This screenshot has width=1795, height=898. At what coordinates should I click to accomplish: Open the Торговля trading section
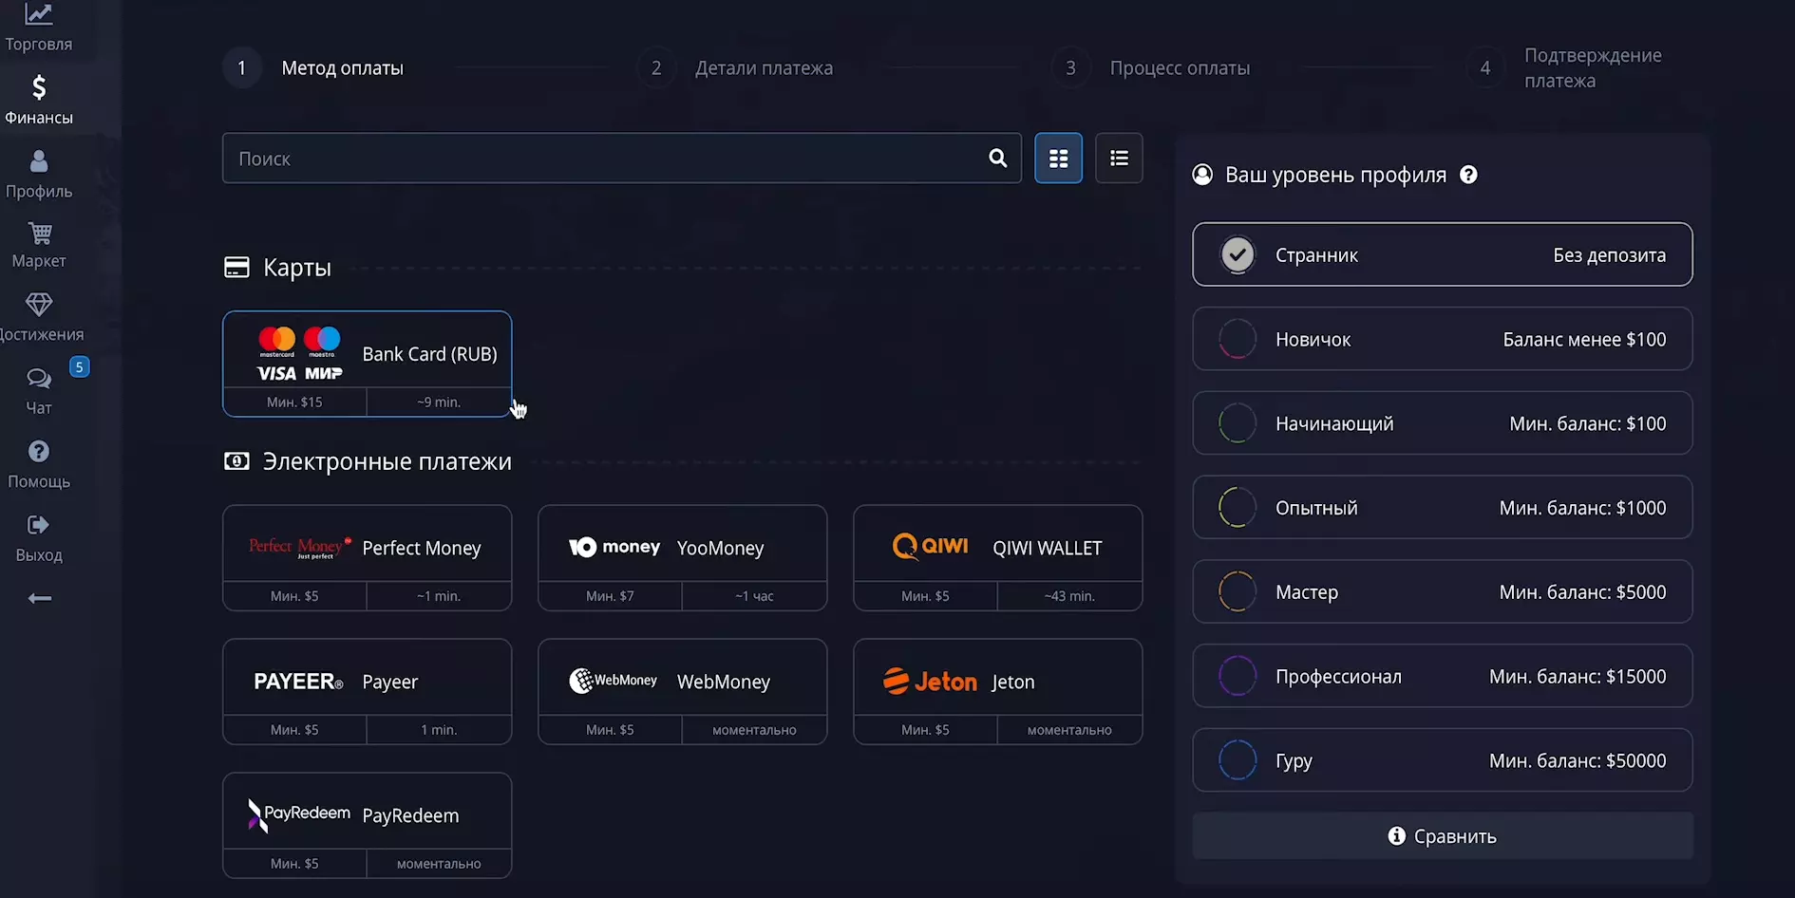(x=38, y=28)
